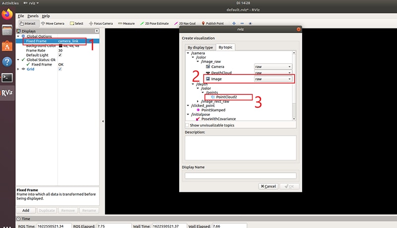Viewport: 397px width, 228px height.
Task: Enable Show unvisualizable topics
Action: point(187,125)
